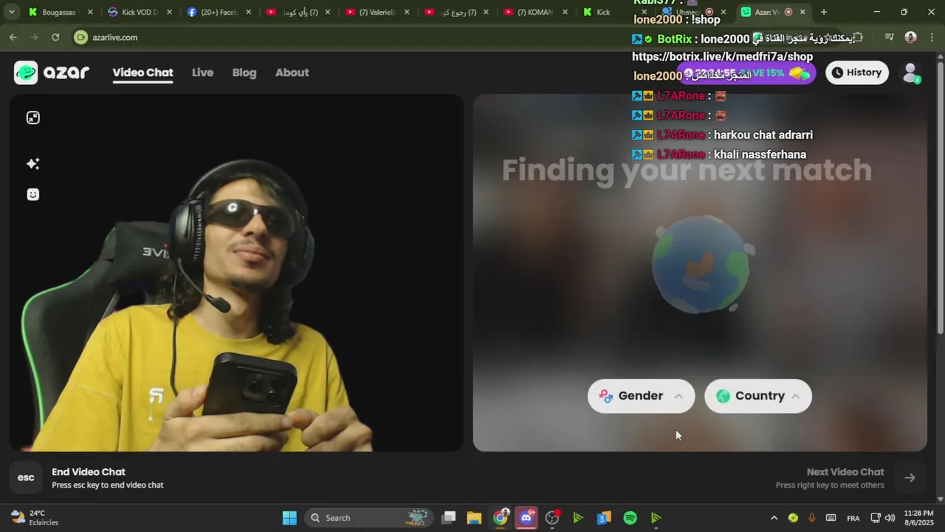
Task: Close the Bougassaa tab
Action: coord(90,12)
